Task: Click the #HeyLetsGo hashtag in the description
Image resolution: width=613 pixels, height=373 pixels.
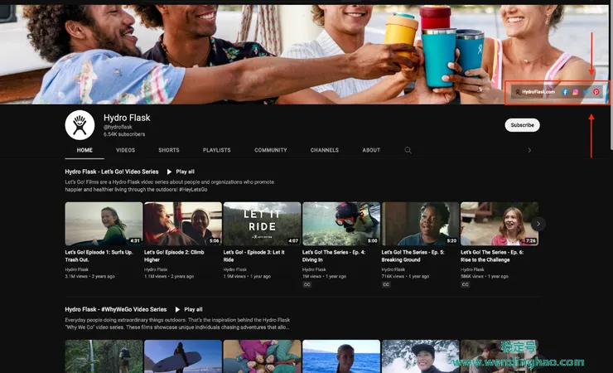Action: point(193,190)
